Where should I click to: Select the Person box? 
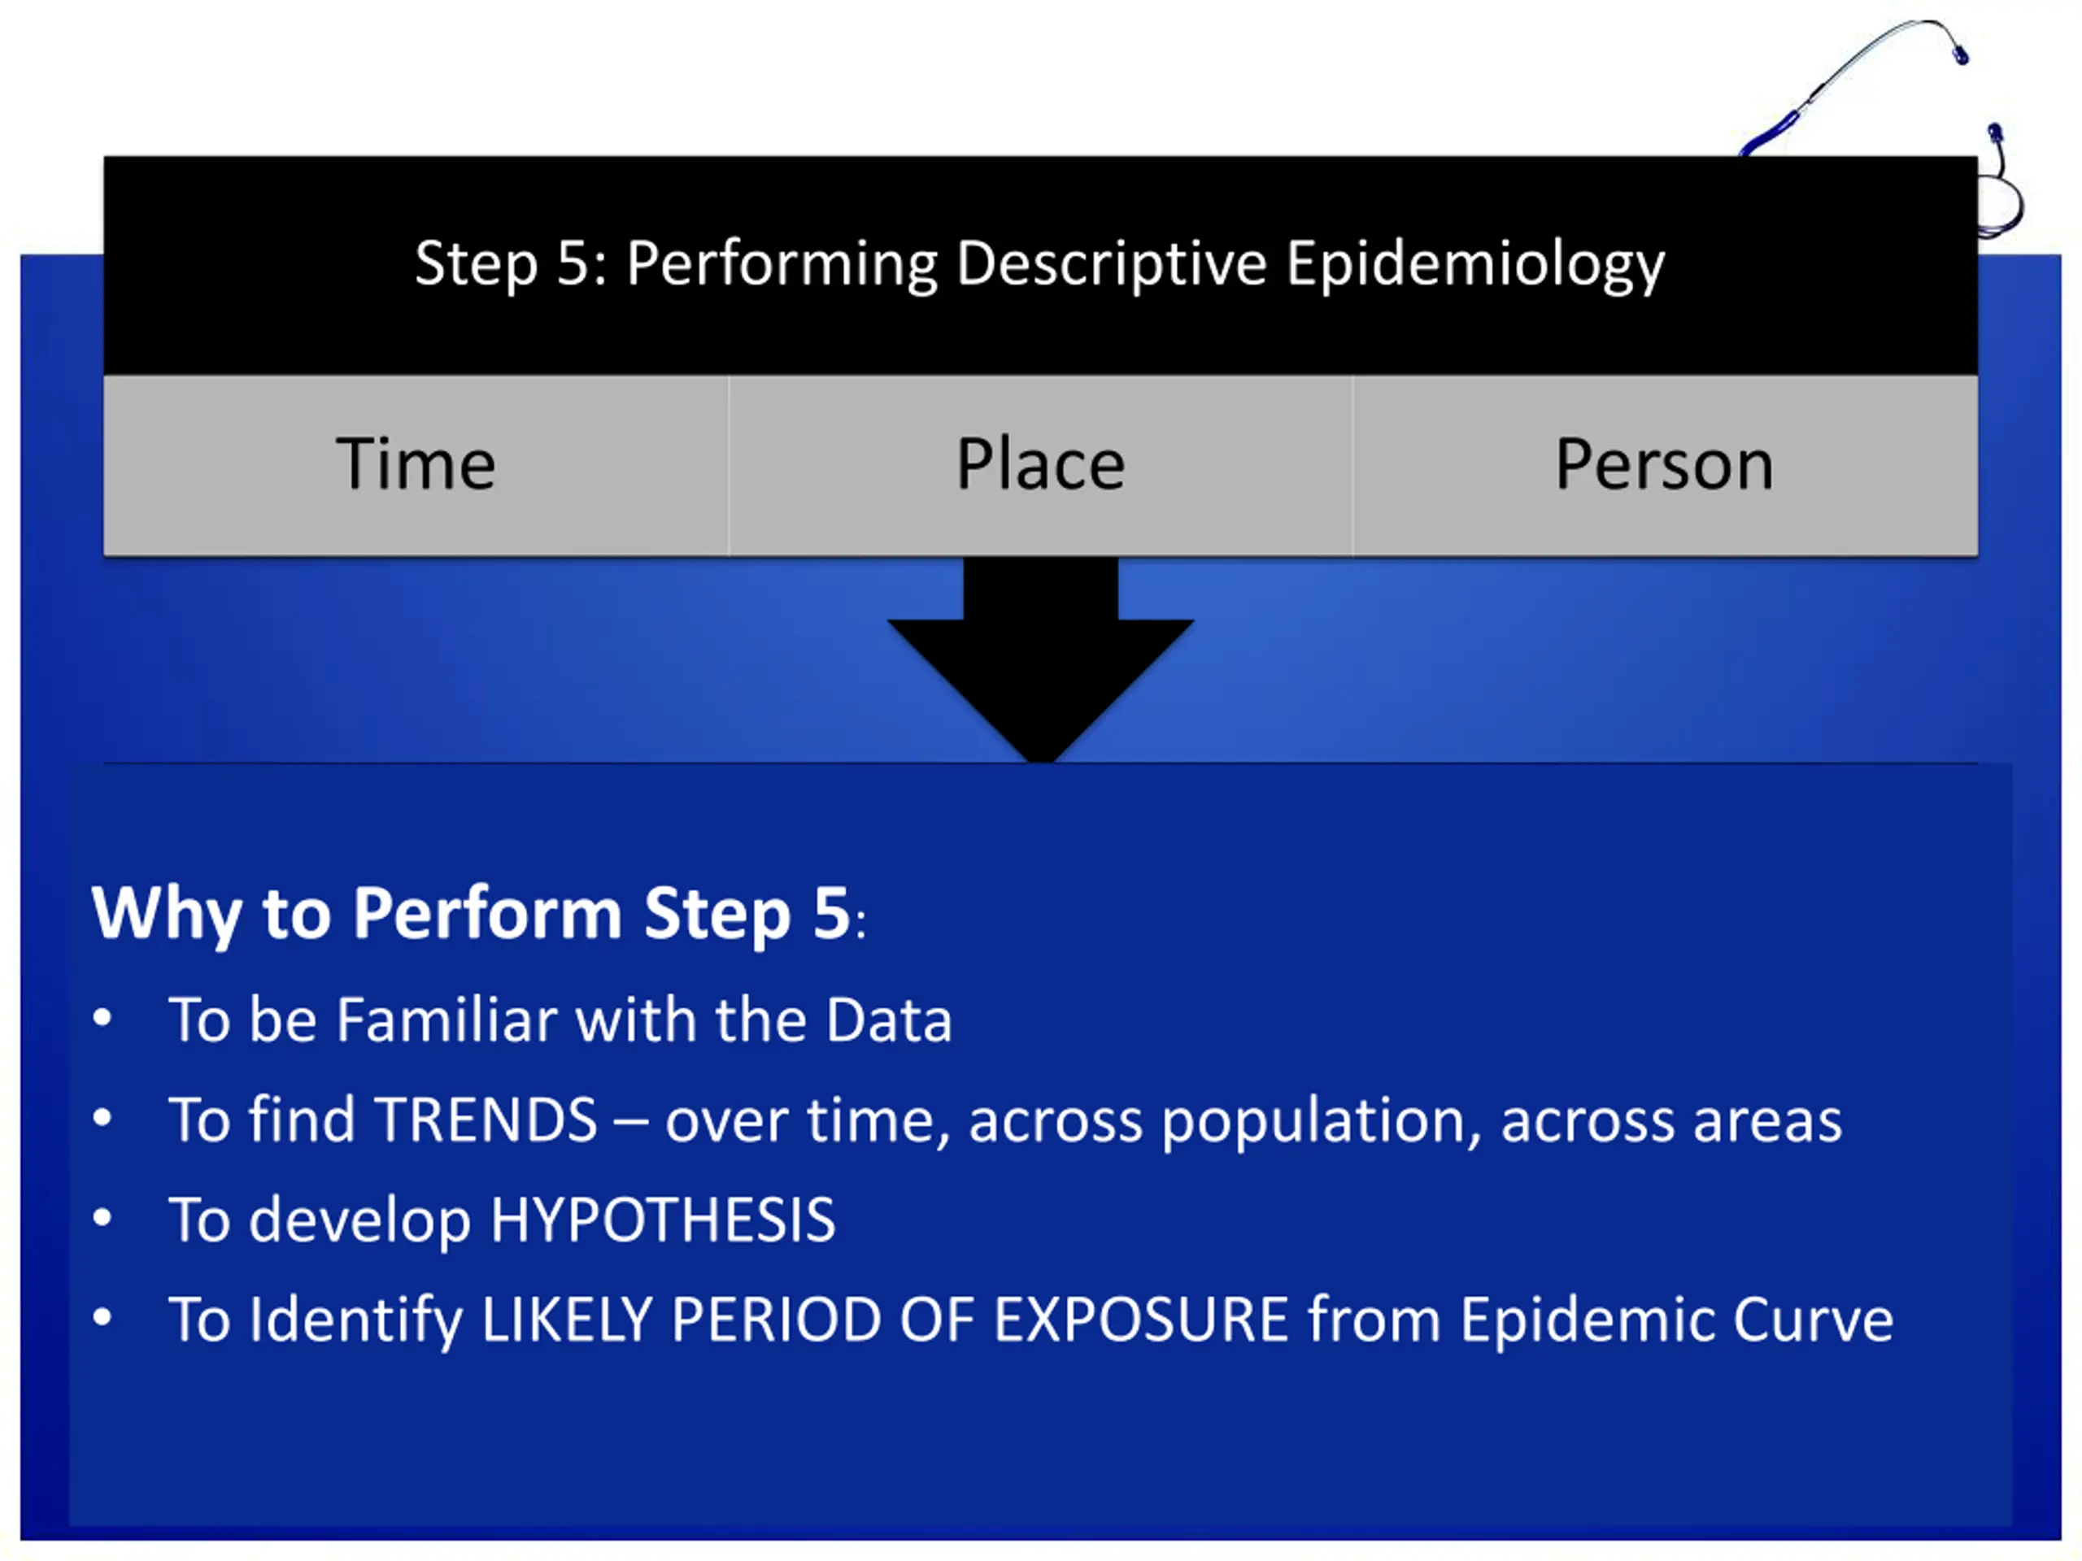pos(1665,466)
